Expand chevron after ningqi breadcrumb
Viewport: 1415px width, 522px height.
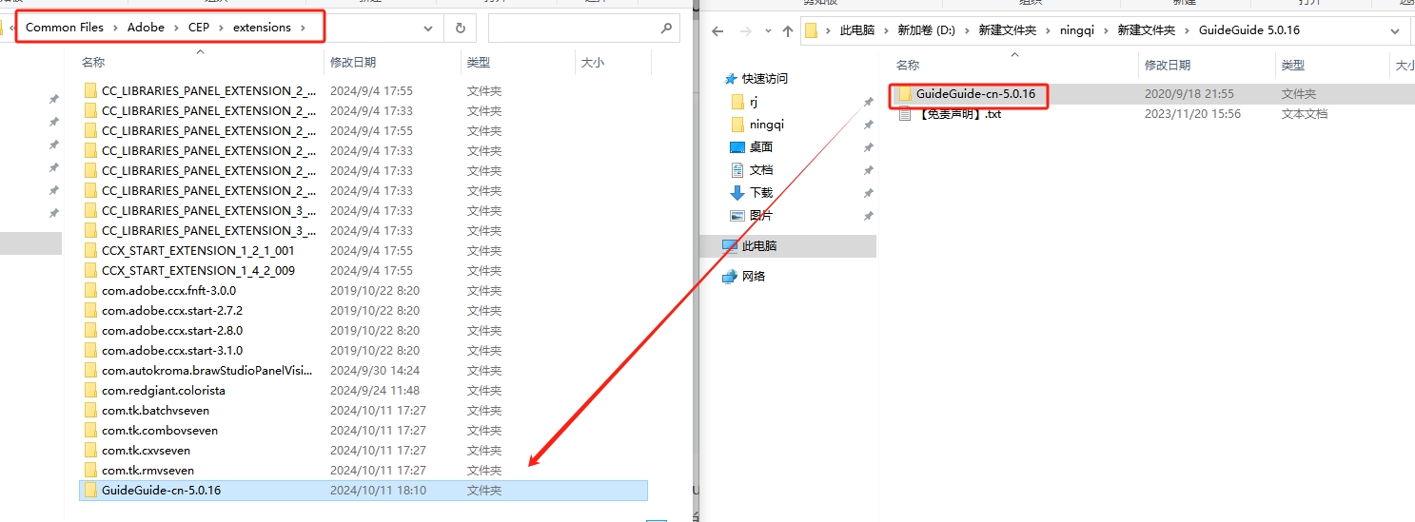1107,30
